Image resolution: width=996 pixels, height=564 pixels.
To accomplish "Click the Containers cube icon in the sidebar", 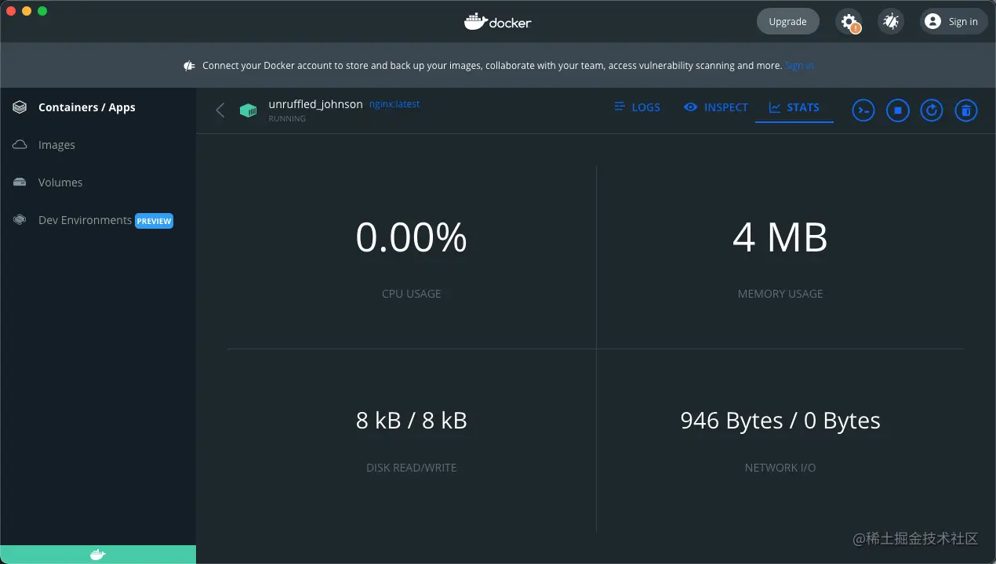I will click(x=20, y=107).
